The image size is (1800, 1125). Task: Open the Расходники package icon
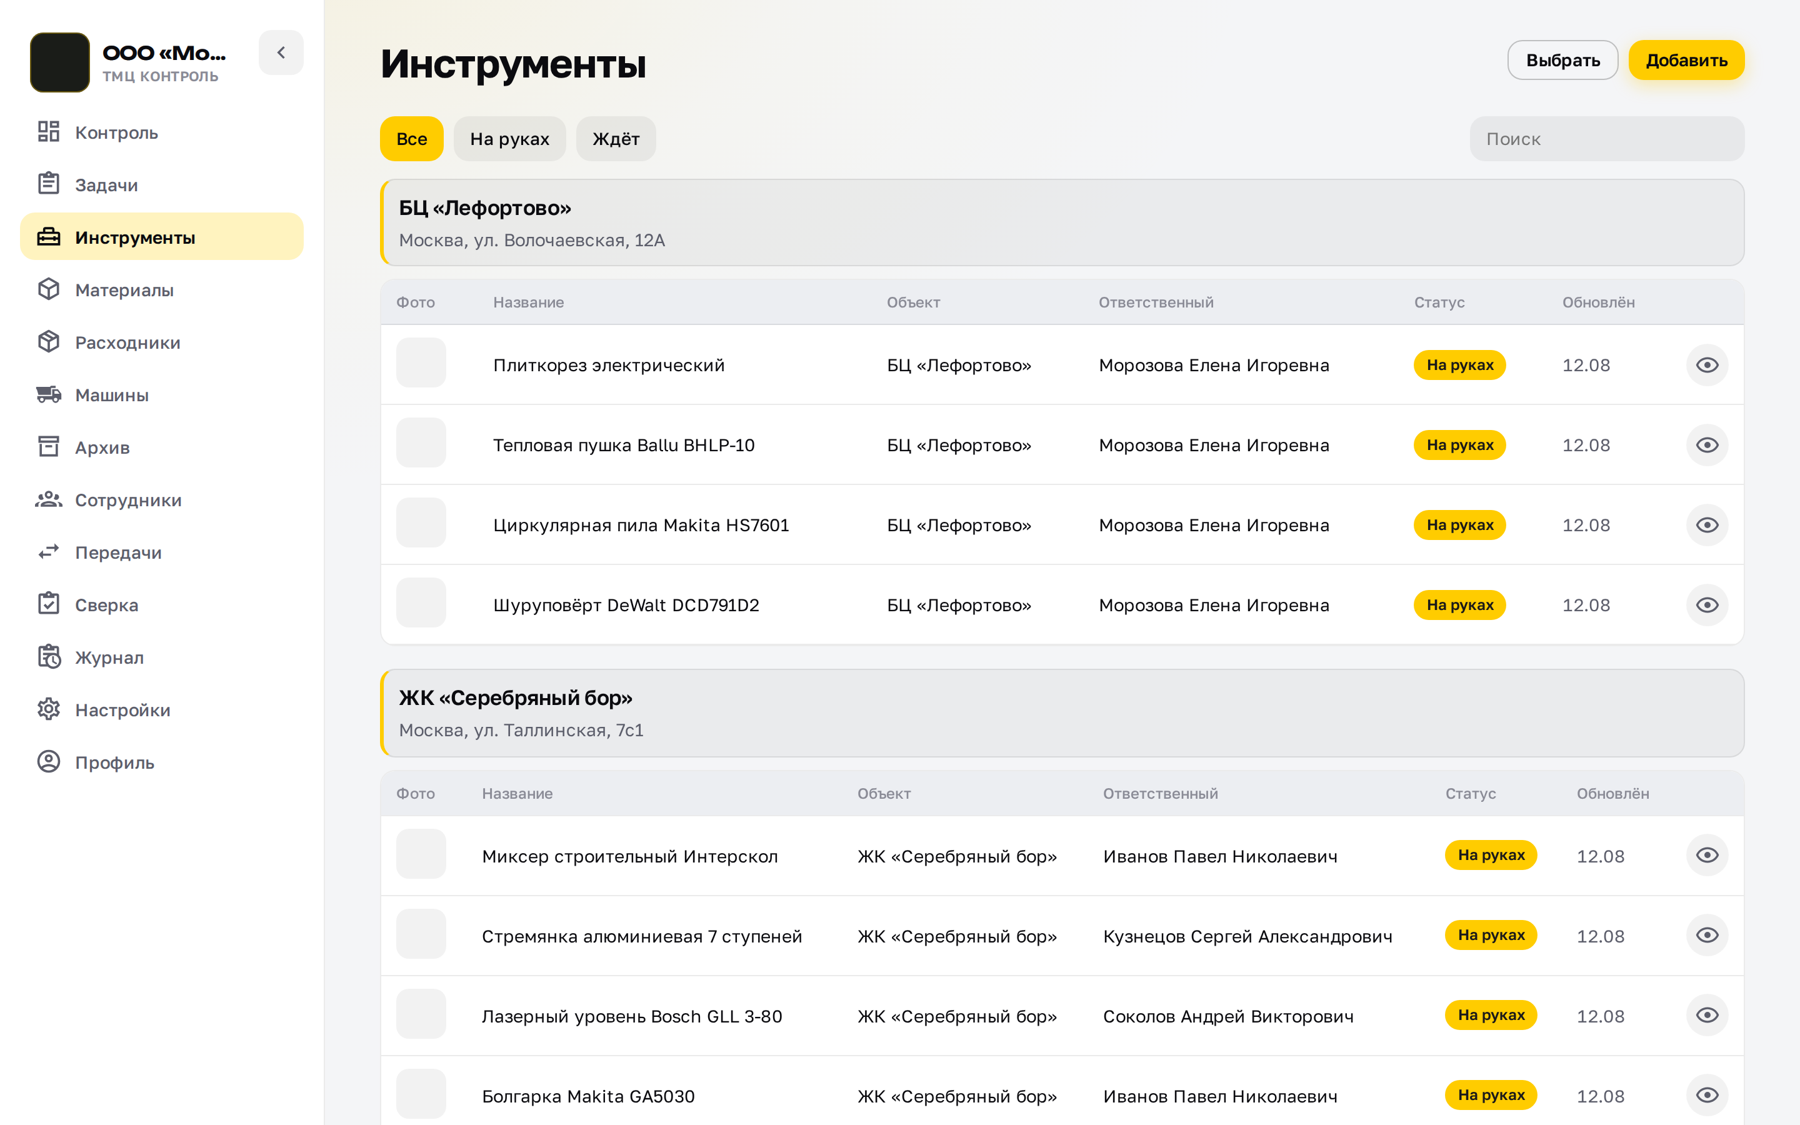48,342
